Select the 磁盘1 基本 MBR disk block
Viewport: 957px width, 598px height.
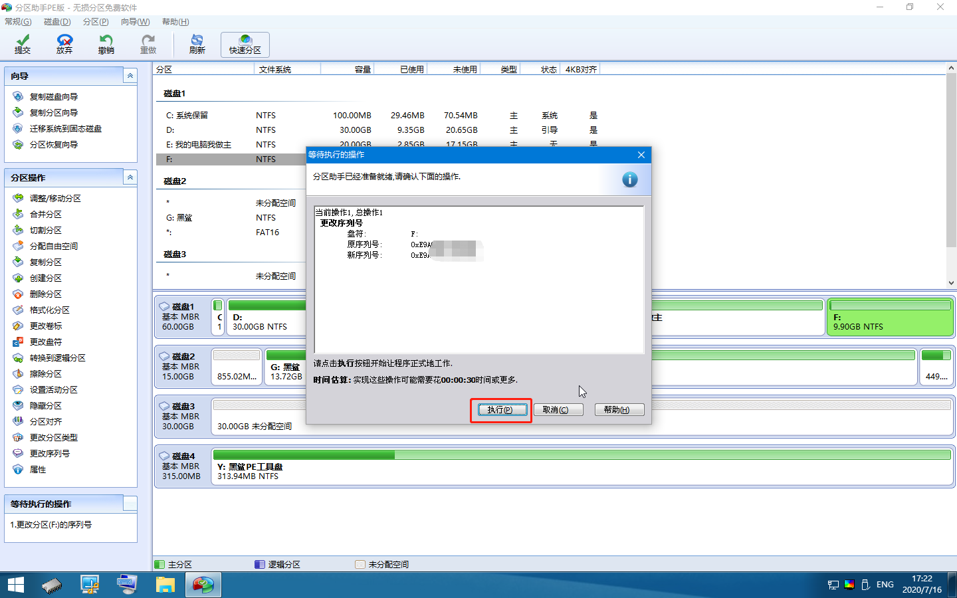(182, 317)
